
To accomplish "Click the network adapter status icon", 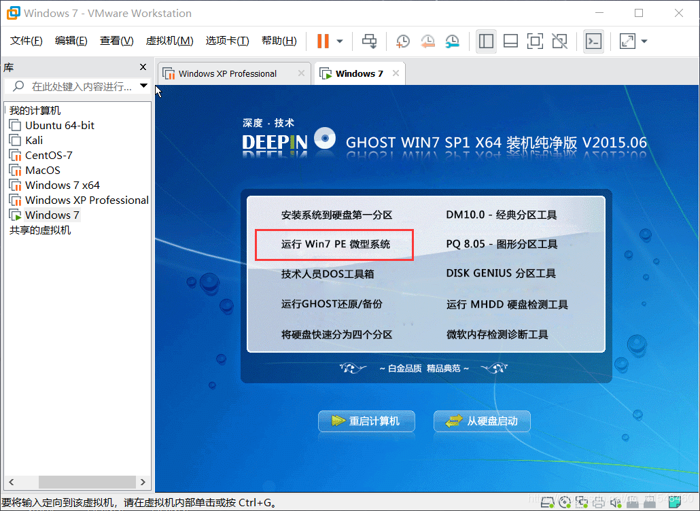I will 582,503.
